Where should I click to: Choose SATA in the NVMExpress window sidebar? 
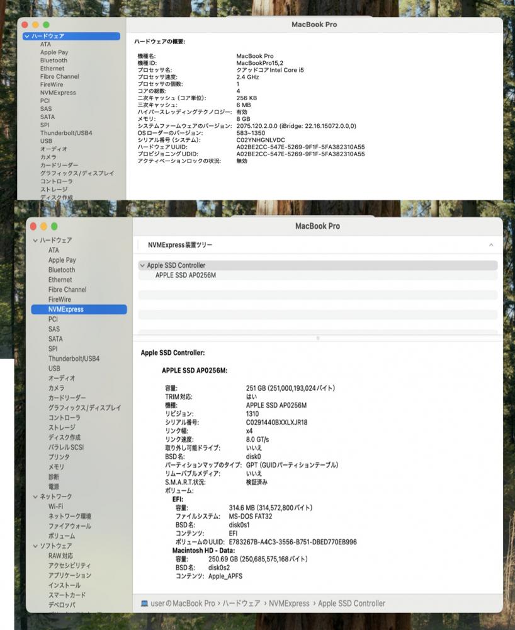point(55,339)
